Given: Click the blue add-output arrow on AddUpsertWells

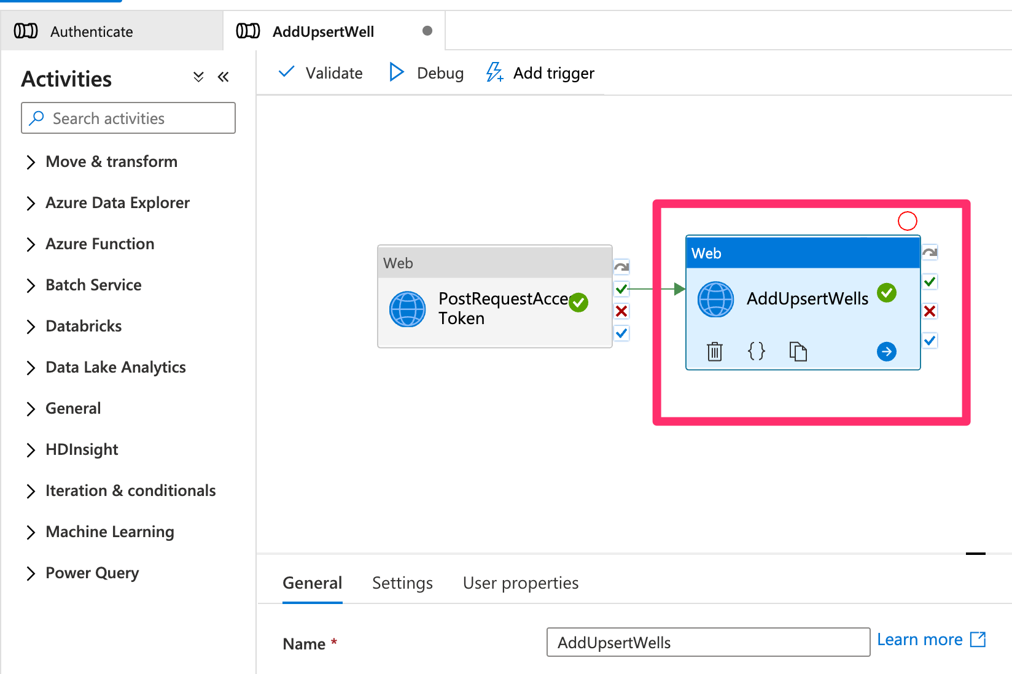Looking at the screenshot, I should [x=887, y=351].
